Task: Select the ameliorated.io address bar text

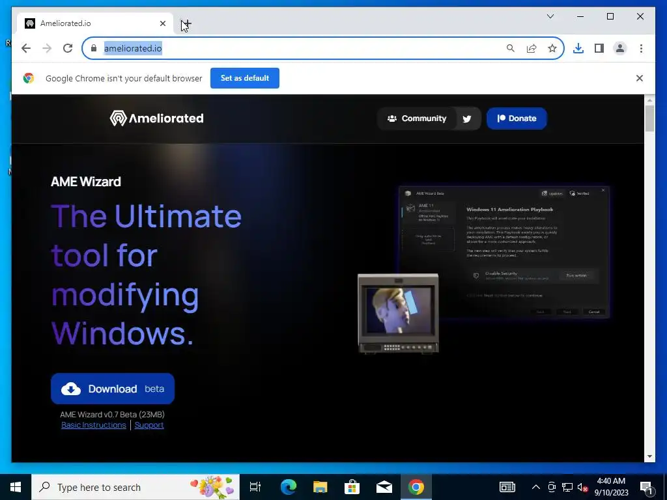Action: [133, 48]
